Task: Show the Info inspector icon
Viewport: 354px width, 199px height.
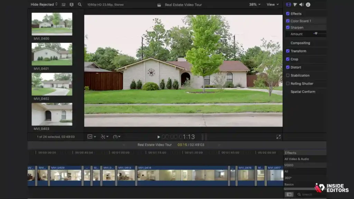Action: (308, 4)
